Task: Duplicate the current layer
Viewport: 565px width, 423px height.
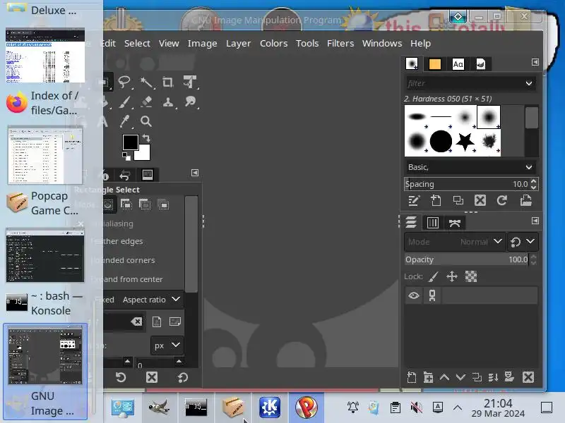Action: coord(477,377)
